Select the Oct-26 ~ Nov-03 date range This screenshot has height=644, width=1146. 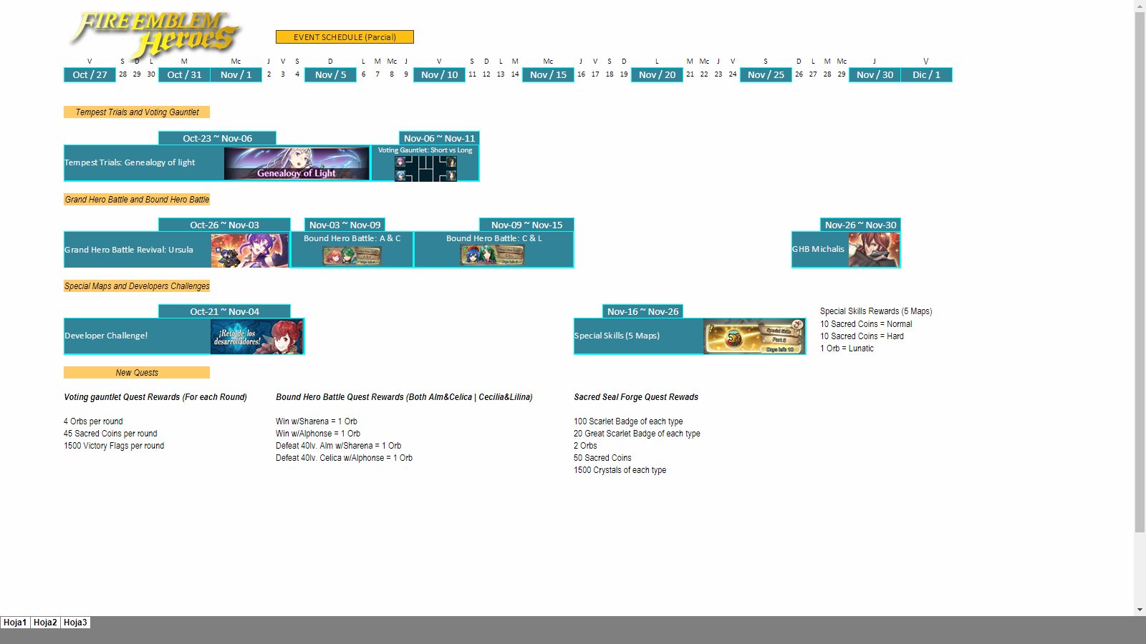224,225
